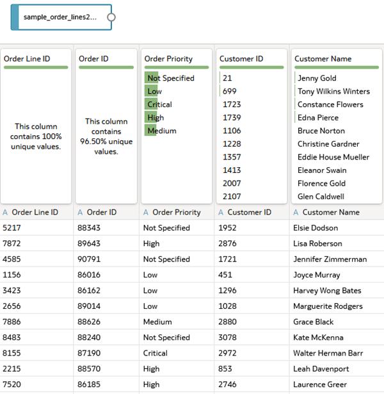Click the attribute type icon beside Order Priority header
The height and width of the screenshot is (394, 384).
click(x=146, y=213)
